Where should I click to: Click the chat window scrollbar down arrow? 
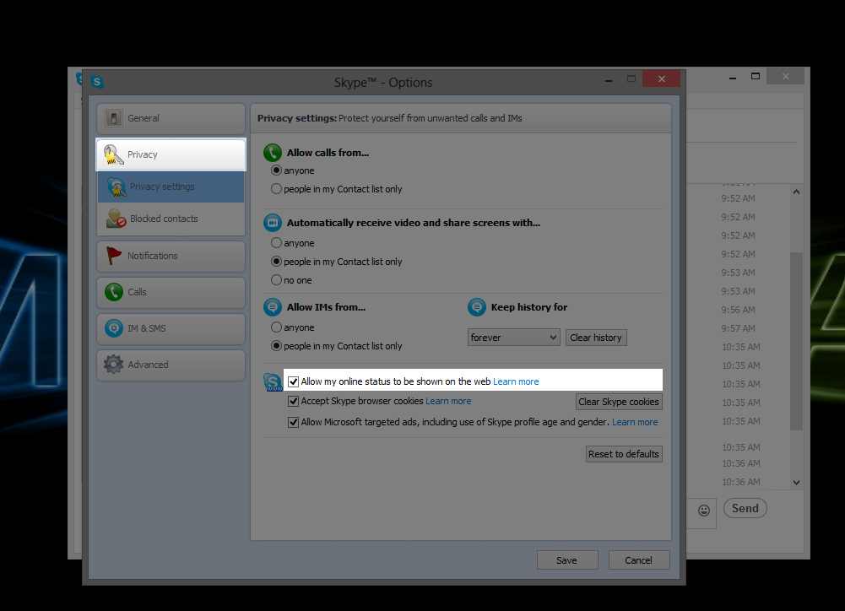(797, 483)
